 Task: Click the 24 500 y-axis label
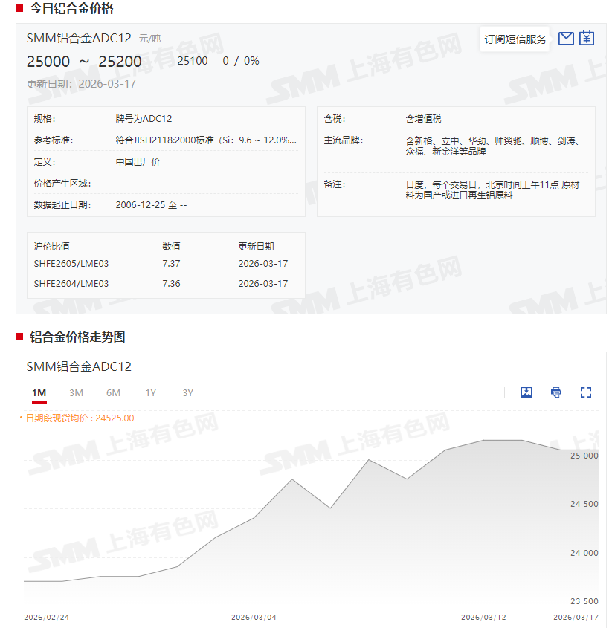click(x=584, y=504)
